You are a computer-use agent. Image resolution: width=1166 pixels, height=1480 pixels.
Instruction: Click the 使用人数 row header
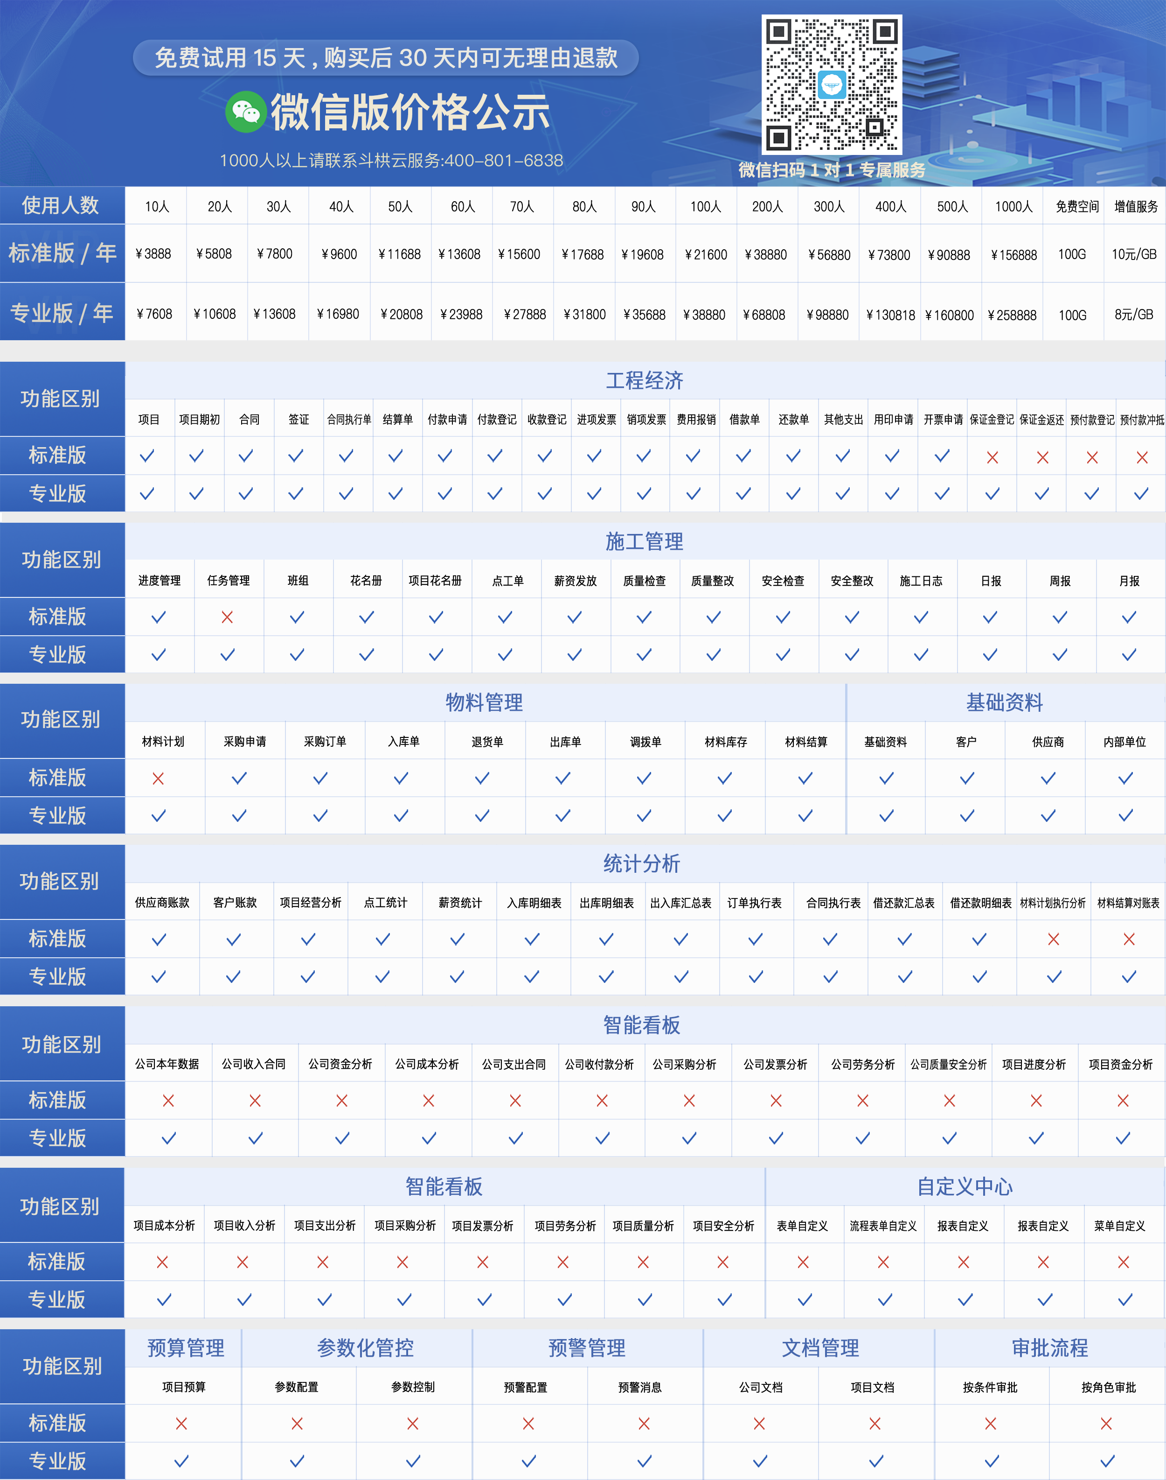(62, 205)
